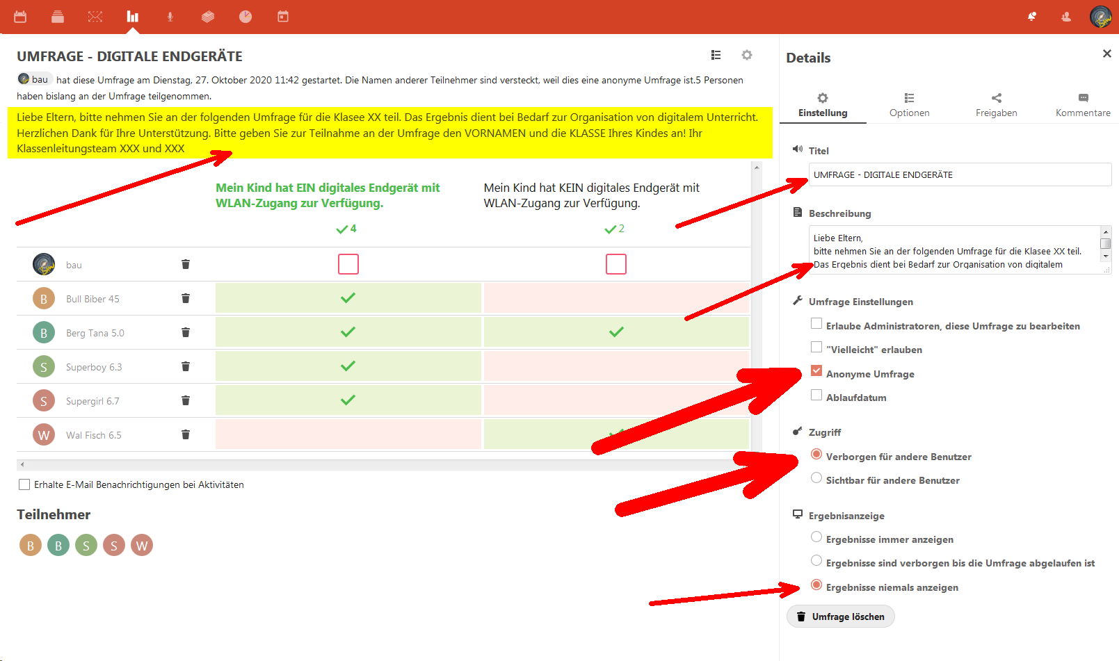Click the Polls bar chart icon
The image size is (1119, 661).
(x=132, y=17)
